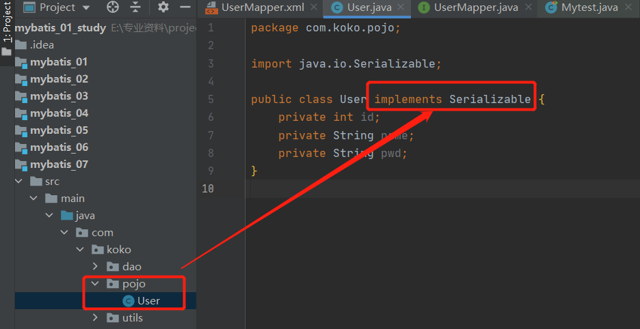Image resolution: width=640 pixels, height=329 pixels.
Task: Switch to the Mytest.java tab
Action: coord(589,8)
